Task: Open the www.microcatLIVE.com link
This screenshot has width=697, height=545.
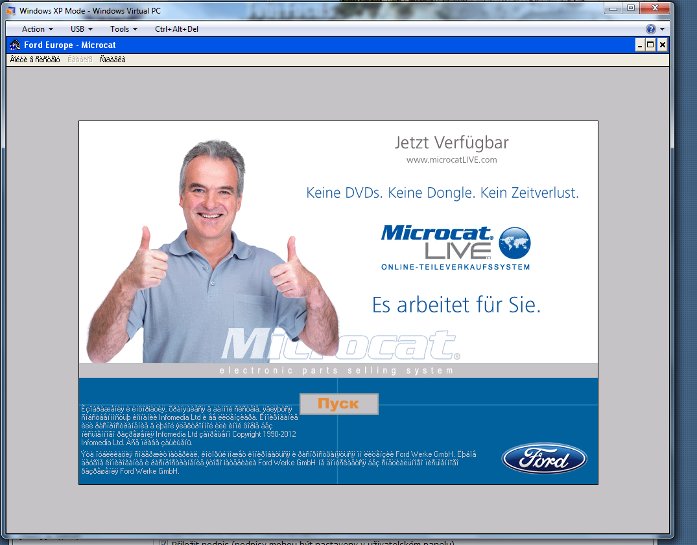Action: [451, 159]
